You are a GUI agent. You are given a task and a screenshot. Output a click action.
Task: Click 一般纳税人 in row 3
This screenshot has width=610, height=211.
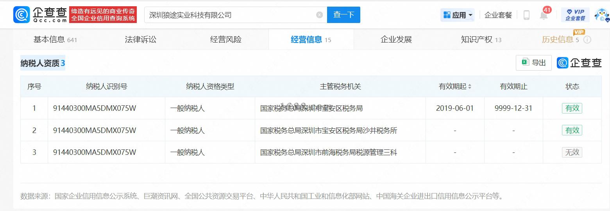click(x=188, y=152)
